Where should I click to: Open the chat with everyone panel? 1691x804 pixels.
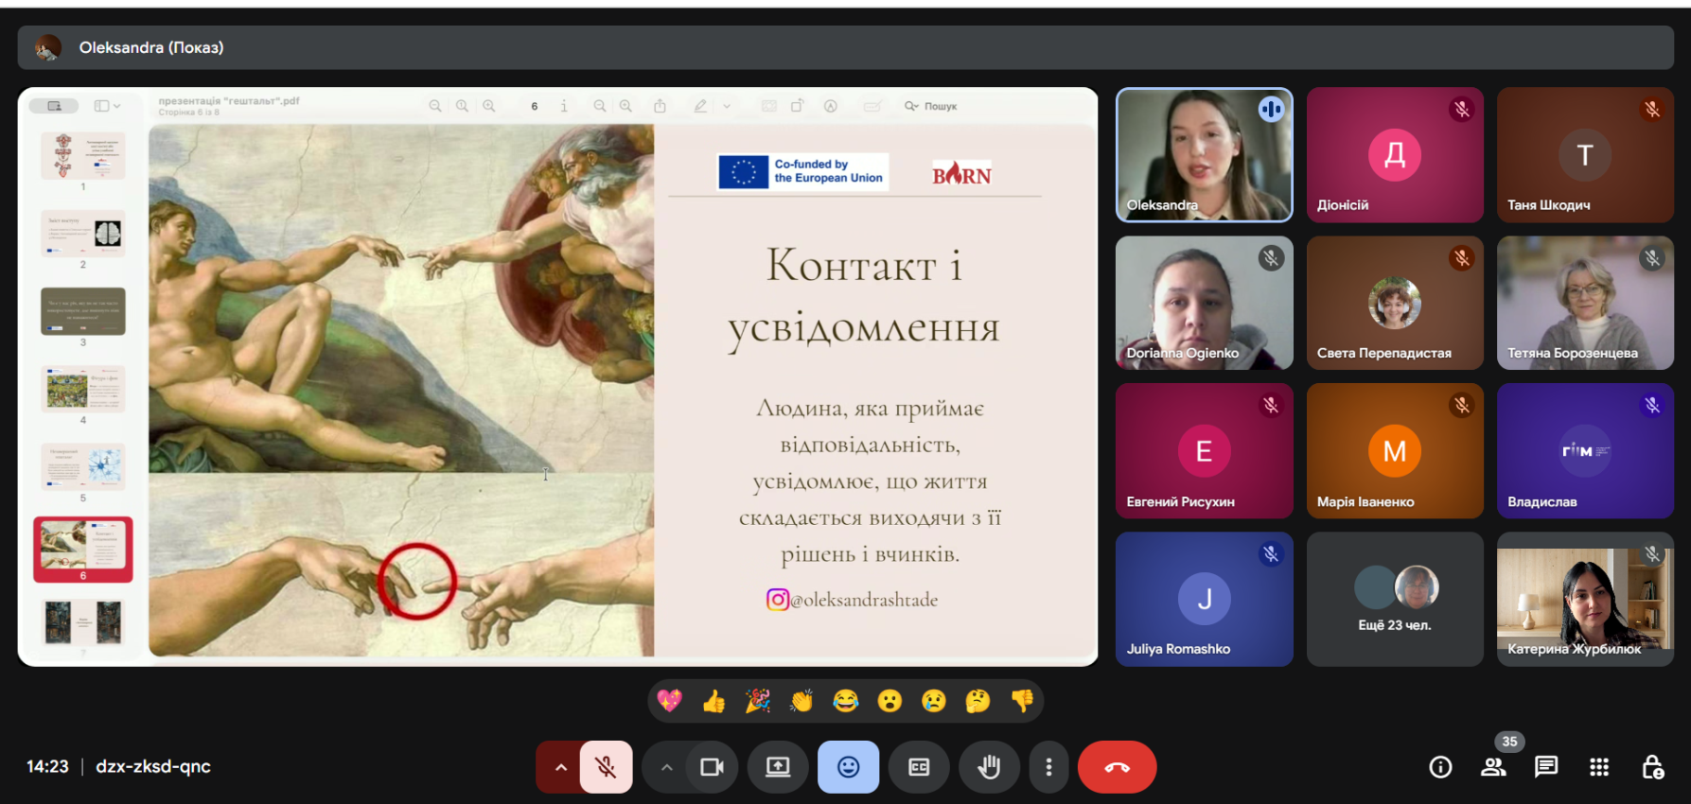[x=1546, y=767]
